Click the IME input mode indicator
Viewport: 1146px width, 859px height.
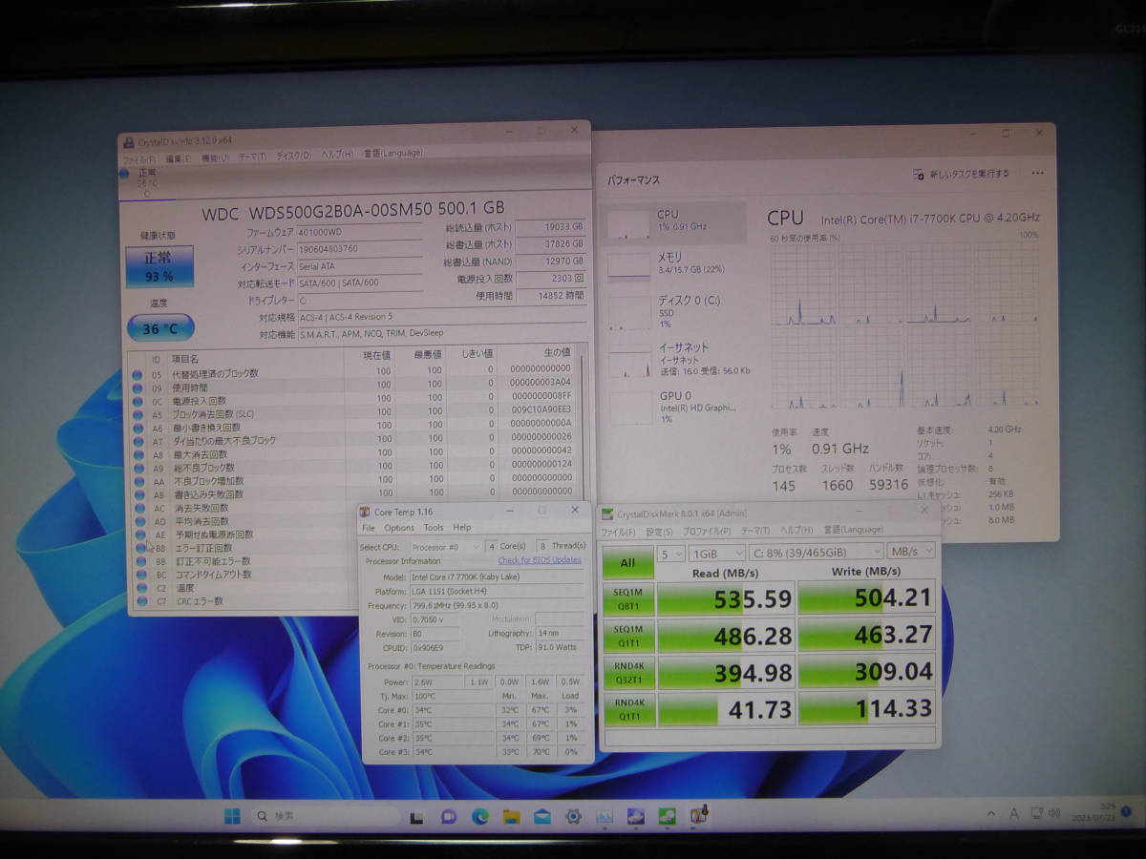[x=1015, y=814]
